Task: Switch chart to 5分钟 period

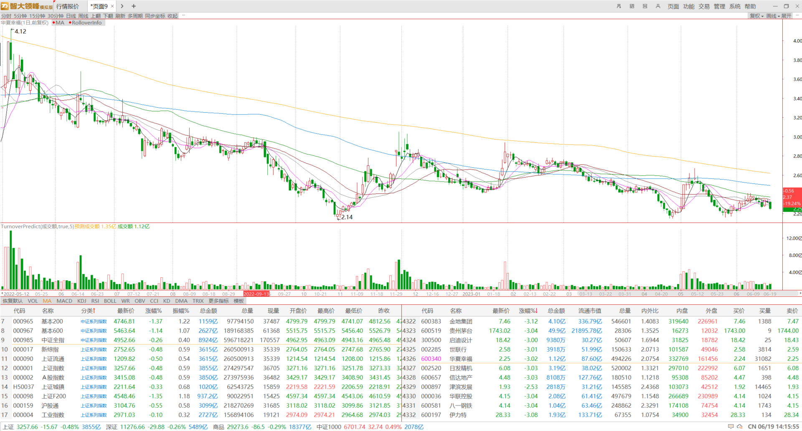Action: tap(20, 16)
